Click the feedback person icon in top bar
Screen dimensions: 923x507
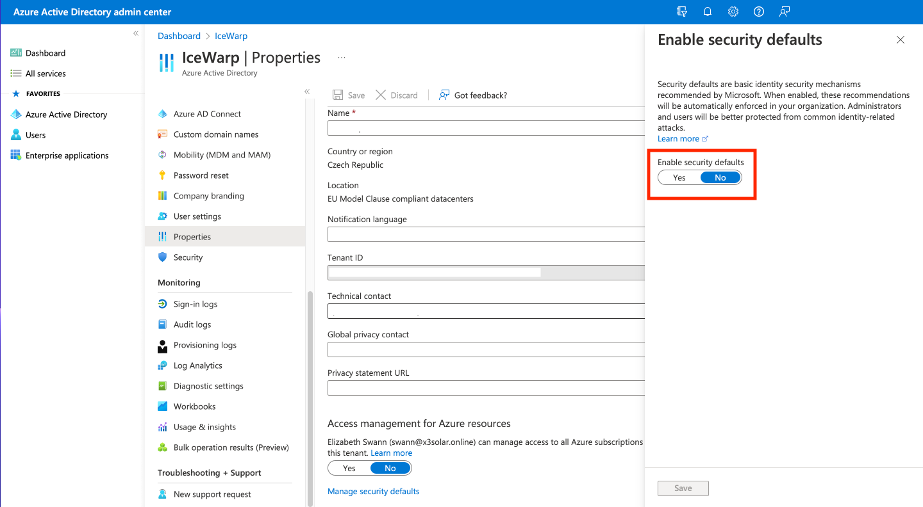pos(785,12)
